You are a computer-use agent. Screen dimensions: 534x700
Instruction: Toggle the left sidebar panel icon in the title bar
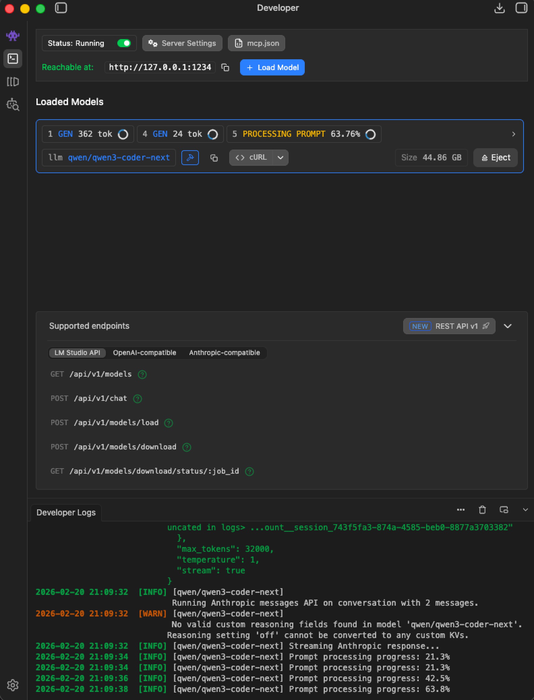click(61, 8)
